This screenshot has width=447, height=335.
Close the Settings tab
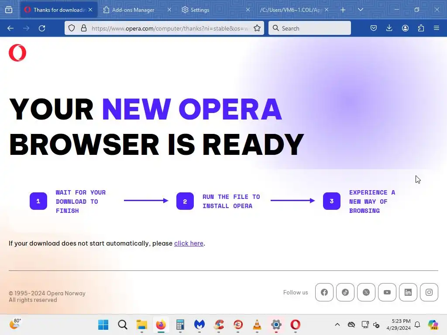point(248,10)
